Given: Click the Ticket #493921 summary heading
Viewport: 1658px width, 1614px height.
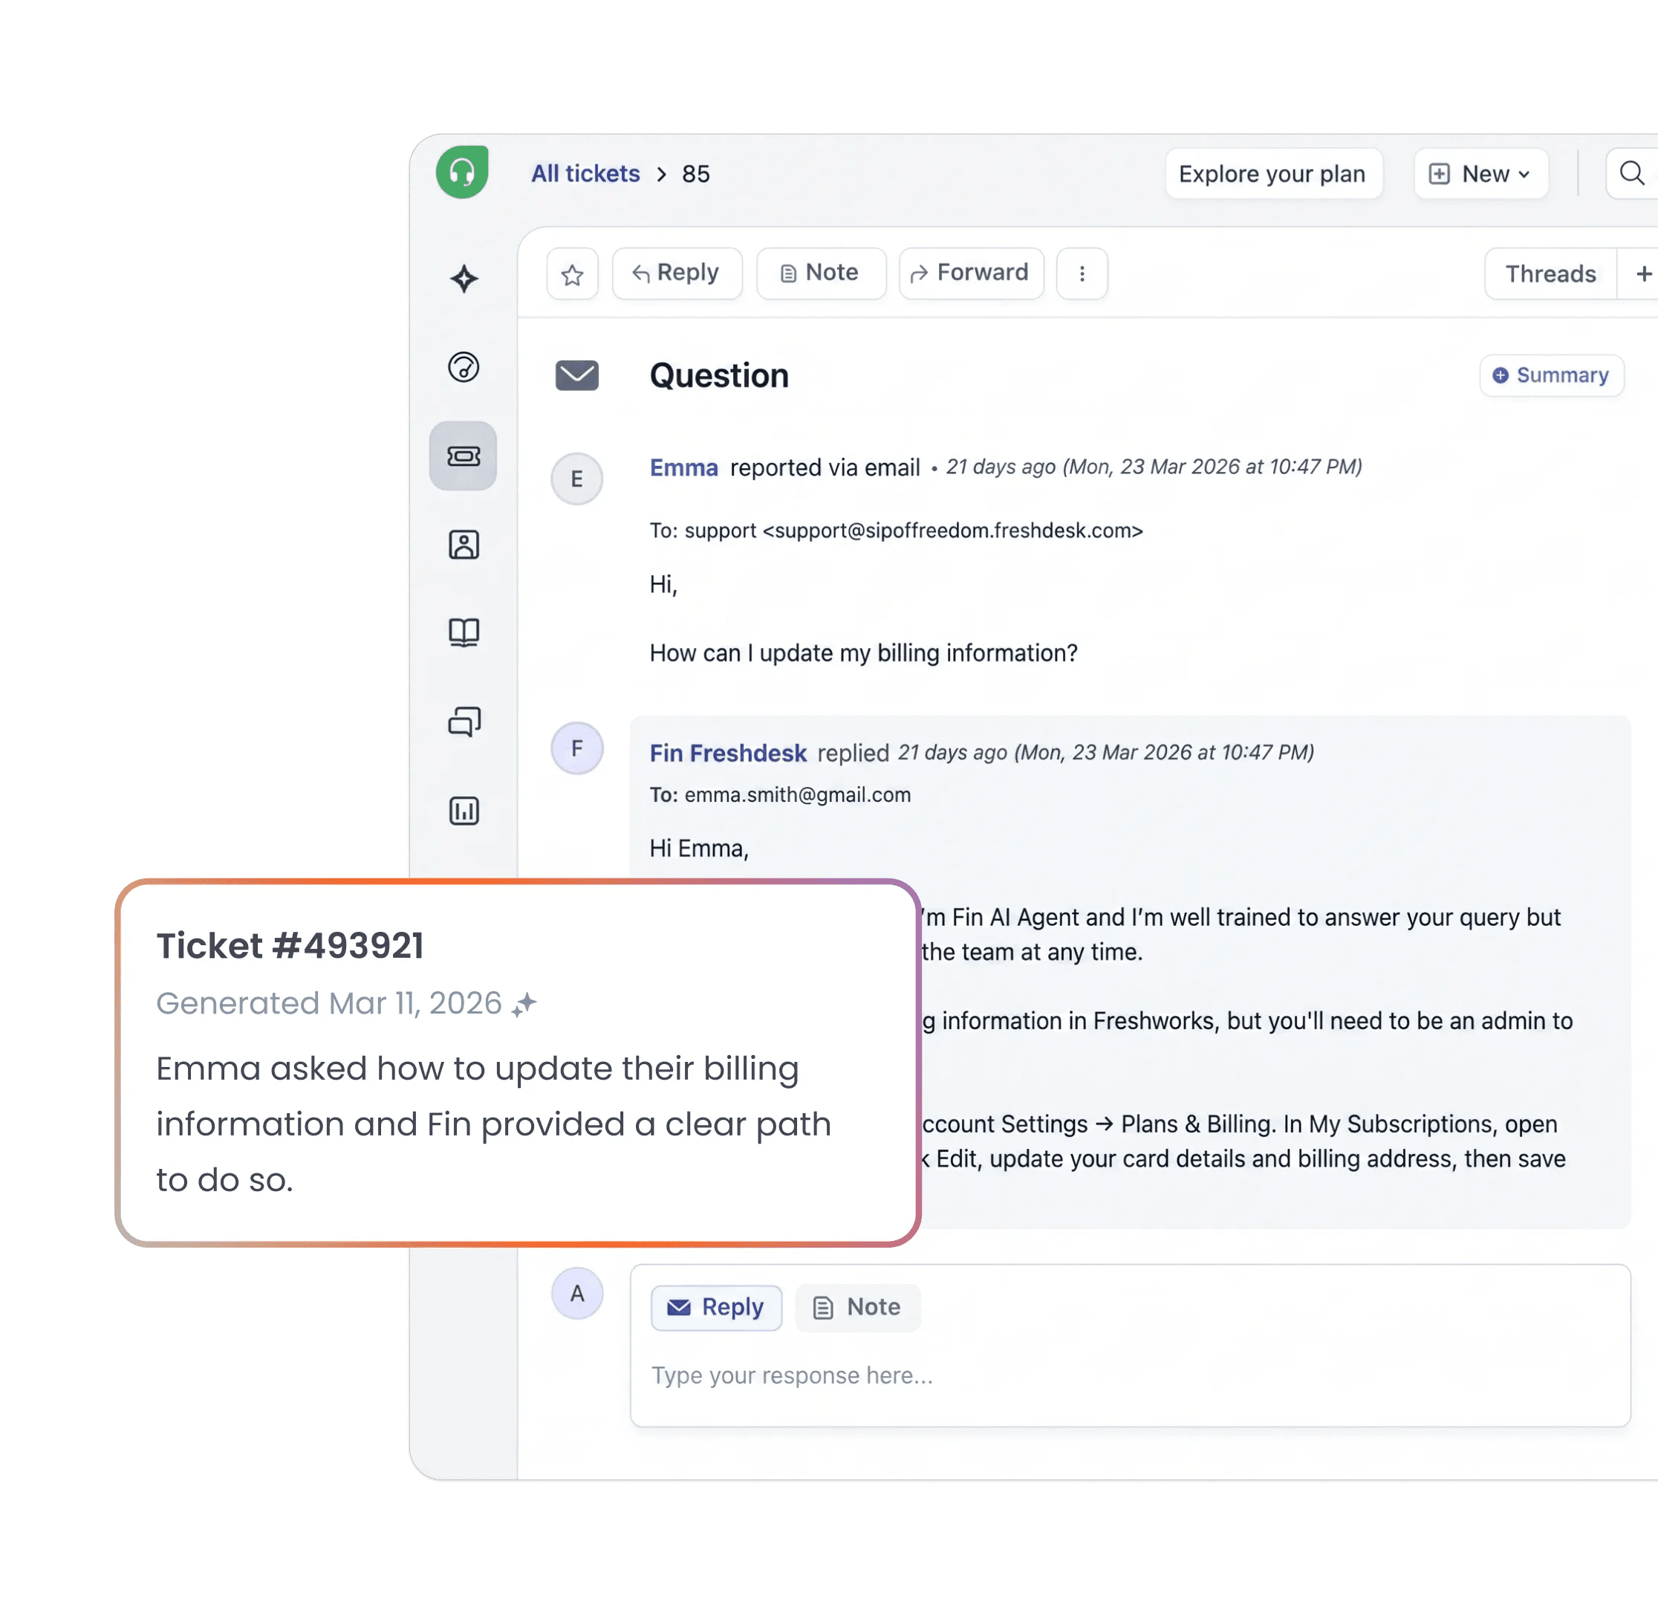Looking at the screenshot, I should 290,946.
